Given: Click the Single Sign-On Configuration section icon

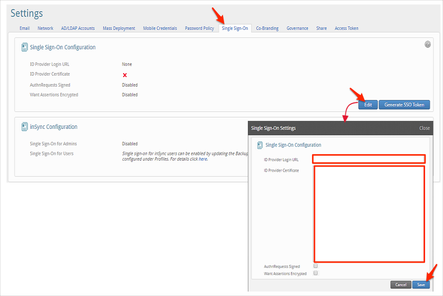Looking at the screenshot, I should [x=24, y=47].
